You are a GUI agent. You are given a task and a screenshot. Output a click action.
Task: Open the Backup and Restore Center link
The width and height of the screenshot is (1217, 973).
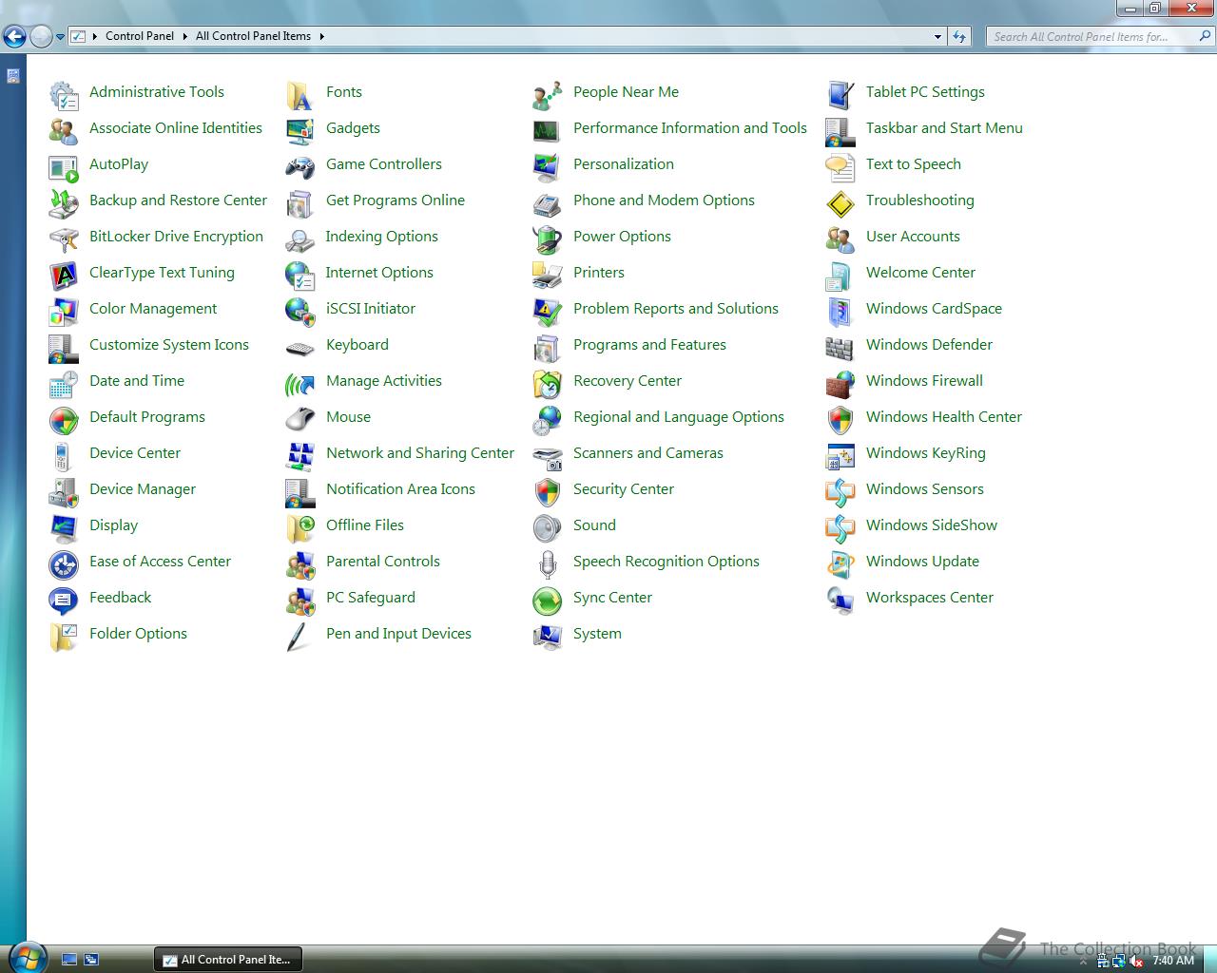pyautogui.click(x=178, y=200)
